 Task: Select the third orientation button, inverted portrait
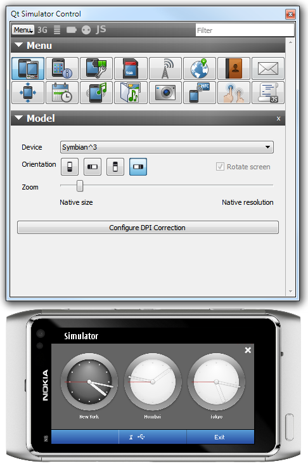tap(115, 167)
